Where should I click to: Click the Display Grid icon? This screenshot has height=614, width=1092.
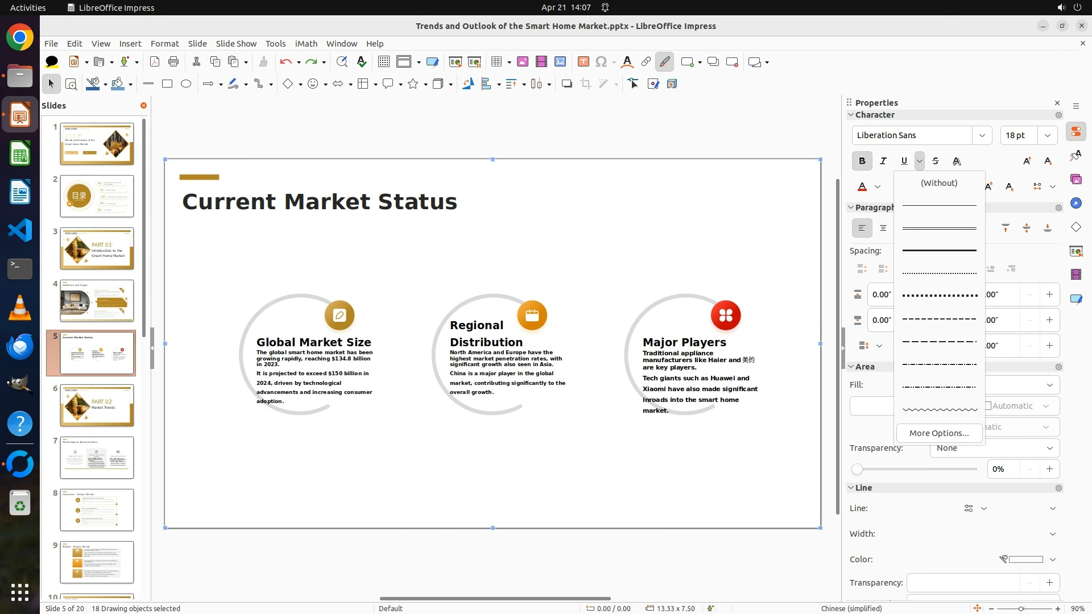[x=384, y=62]
